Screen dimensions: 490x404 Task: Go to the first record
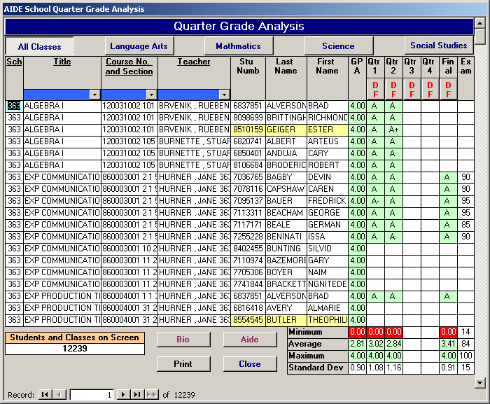[45, 395]
